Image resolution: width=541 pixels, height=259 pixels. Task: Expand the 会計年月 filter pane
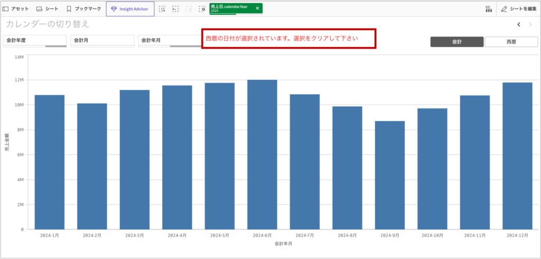coord(169,40)
